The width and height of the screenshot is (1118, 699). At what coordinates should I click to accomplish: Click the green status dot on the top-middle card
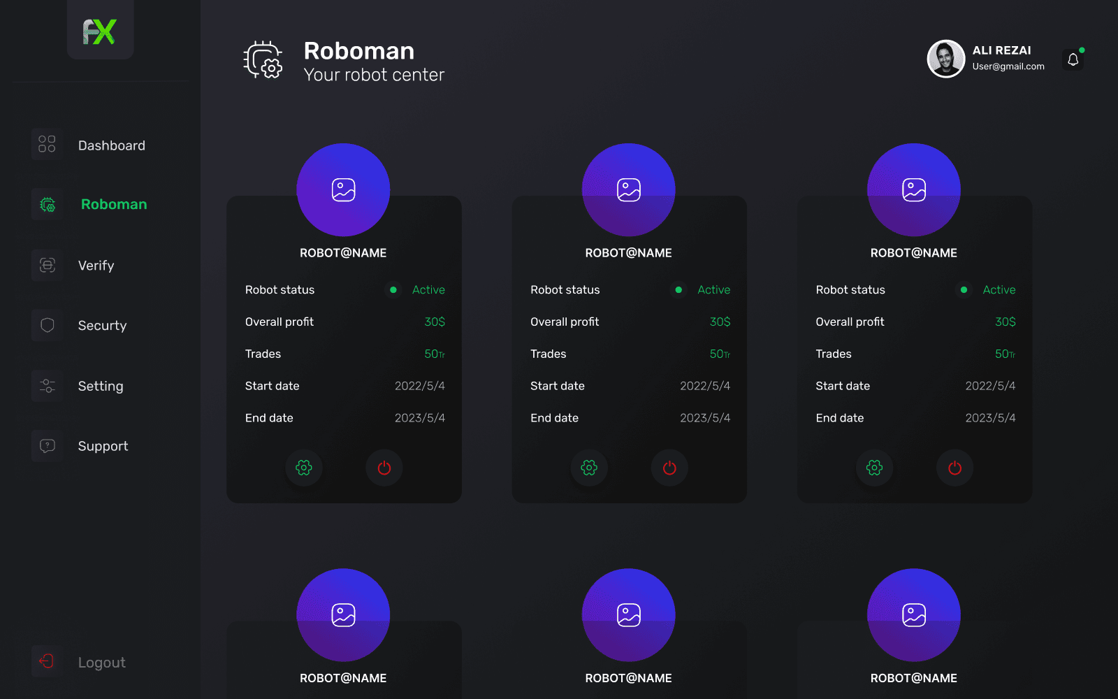(x=678, y=289)
